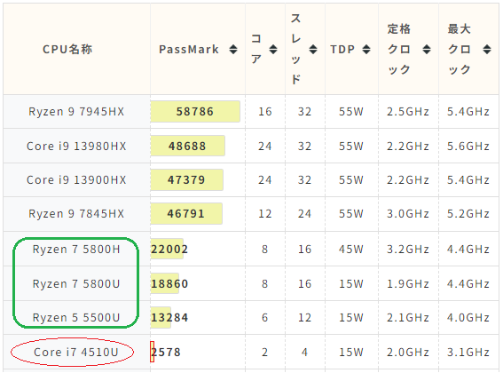Click Ryzen 7 5800U name cell

click(x=76, y=284)
